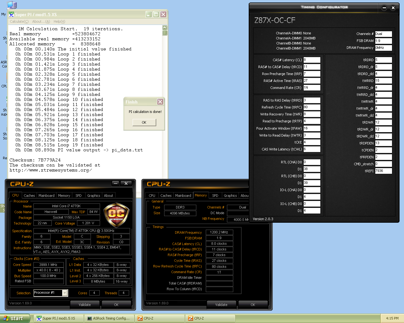
Task: Click the Super PI title bar icon
Action: tap(11, 14)
